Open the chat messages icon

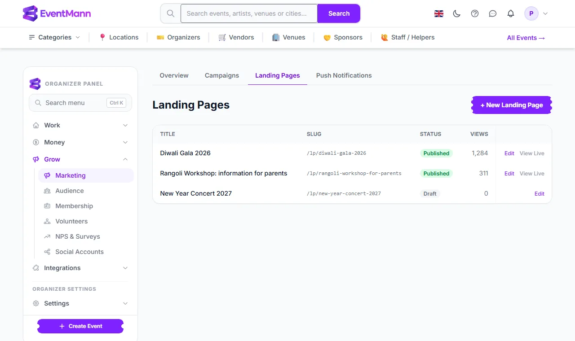coord(493,13)
